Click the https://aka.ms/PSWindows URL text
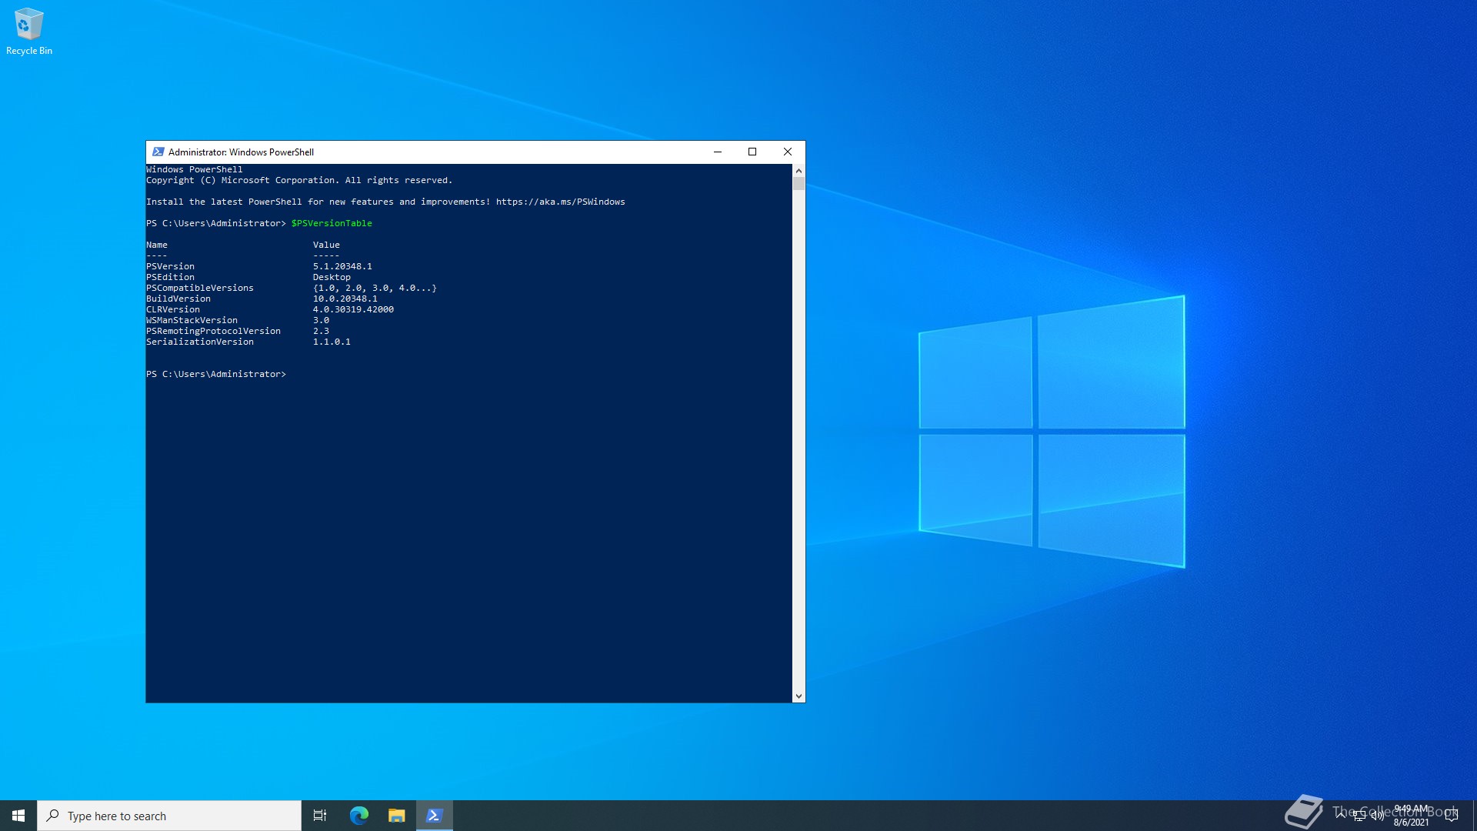 (x=560, y=202)
